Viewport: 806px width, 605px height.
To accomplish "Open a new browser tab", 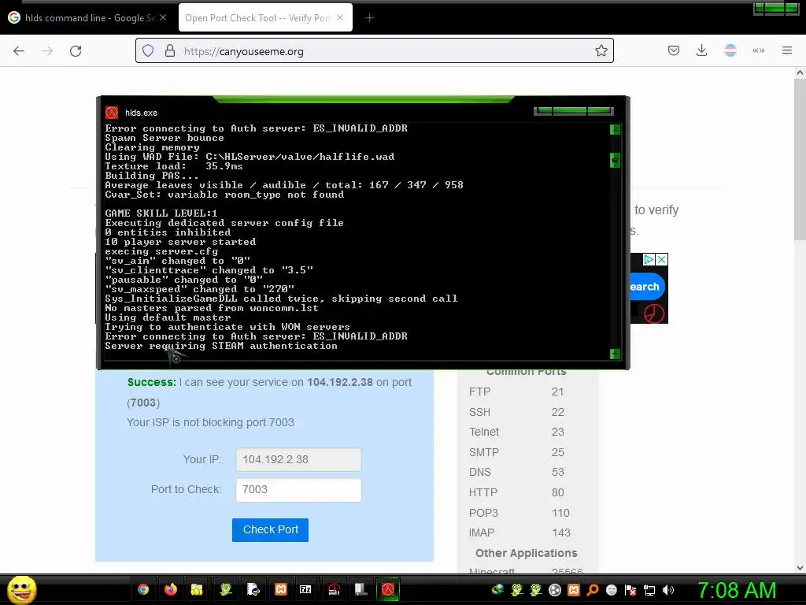I will coord(370,18).
